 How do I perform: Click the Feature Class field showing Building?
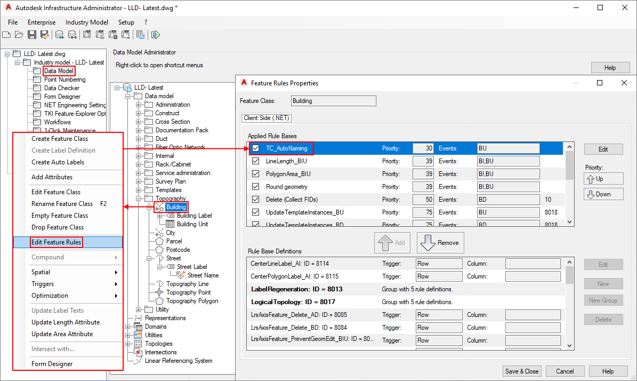(334, 101)
